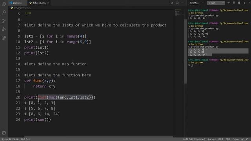Screen dimensions: 251x141
Task: Open the Extensions view
Action: 4,38
